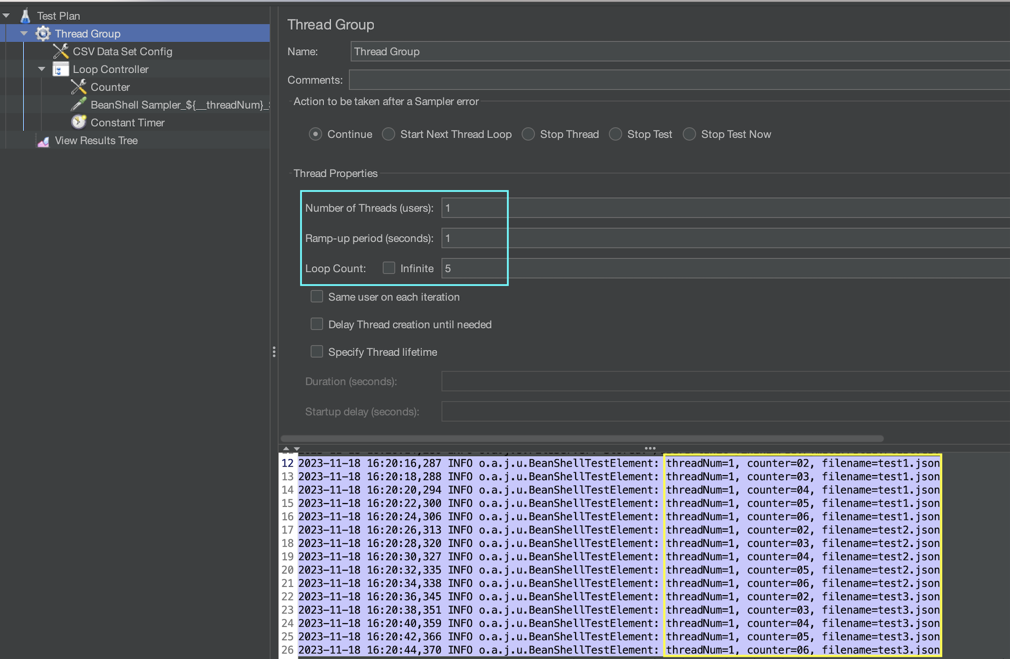Screen dimensions: 1010x659
Task: Enable the Infinite loop checkbox
Action: [x=389, y=268]
